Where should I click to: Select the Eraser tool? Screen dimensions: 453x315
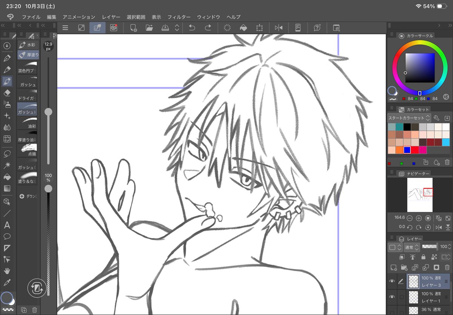coord(7,93)
